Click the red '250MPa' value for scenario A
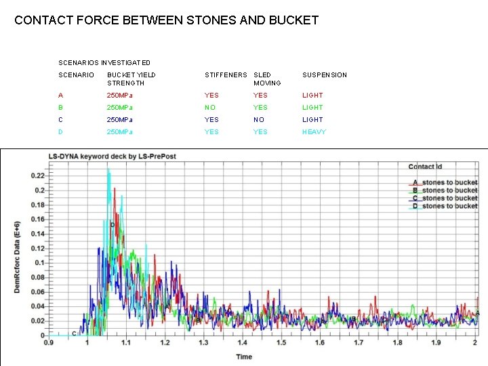The height and width of the screenshot is (366, 488). coord(119,96)
